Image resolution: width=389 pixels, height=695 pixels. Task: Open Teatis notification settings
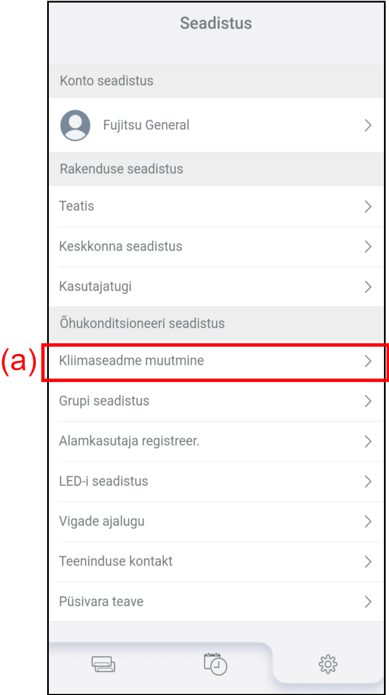pos(77,206)
